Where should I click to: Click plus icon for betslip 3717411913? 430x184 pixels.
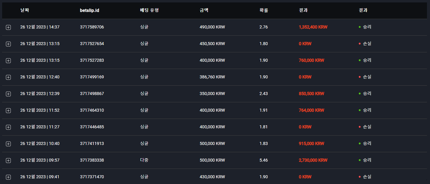pos(8,144)
